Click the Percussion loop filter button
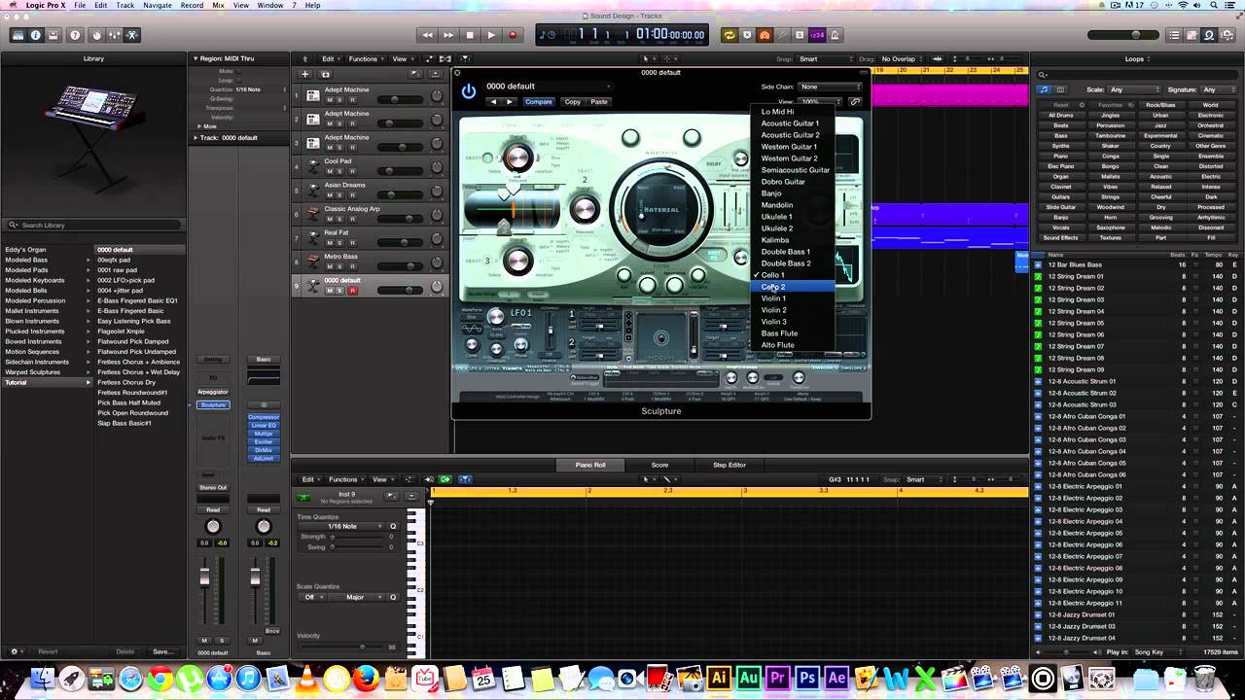The height and width of the screenshot is (700, 1245). tap(1111, 125)
